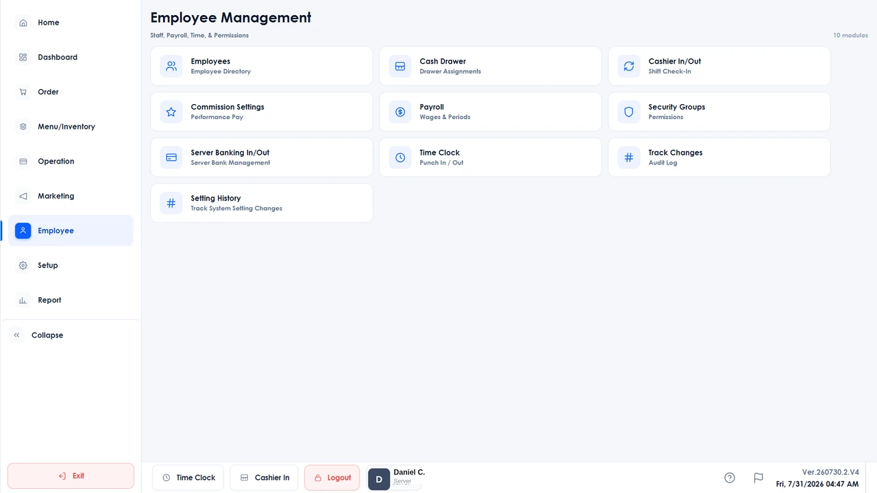
Task: Click the Marketing megaphone icon
Action: [x=23, y=196]
